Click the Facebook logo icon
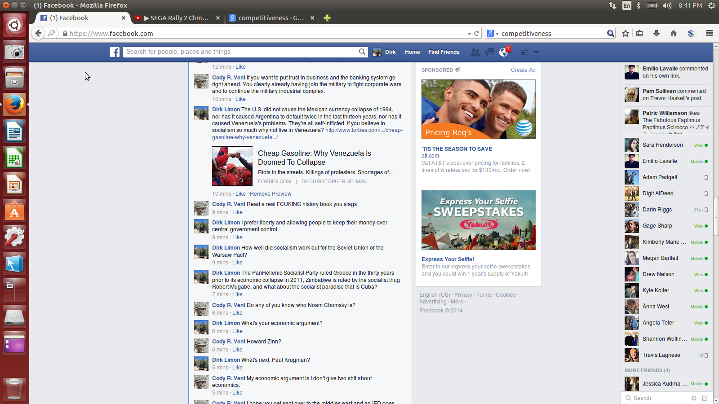 [x=115, y=52]
